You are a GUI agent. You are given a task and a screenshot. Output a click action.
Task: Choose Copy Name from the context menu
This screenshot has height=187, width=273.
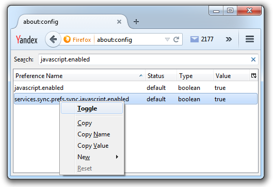(x=92, y=134)
